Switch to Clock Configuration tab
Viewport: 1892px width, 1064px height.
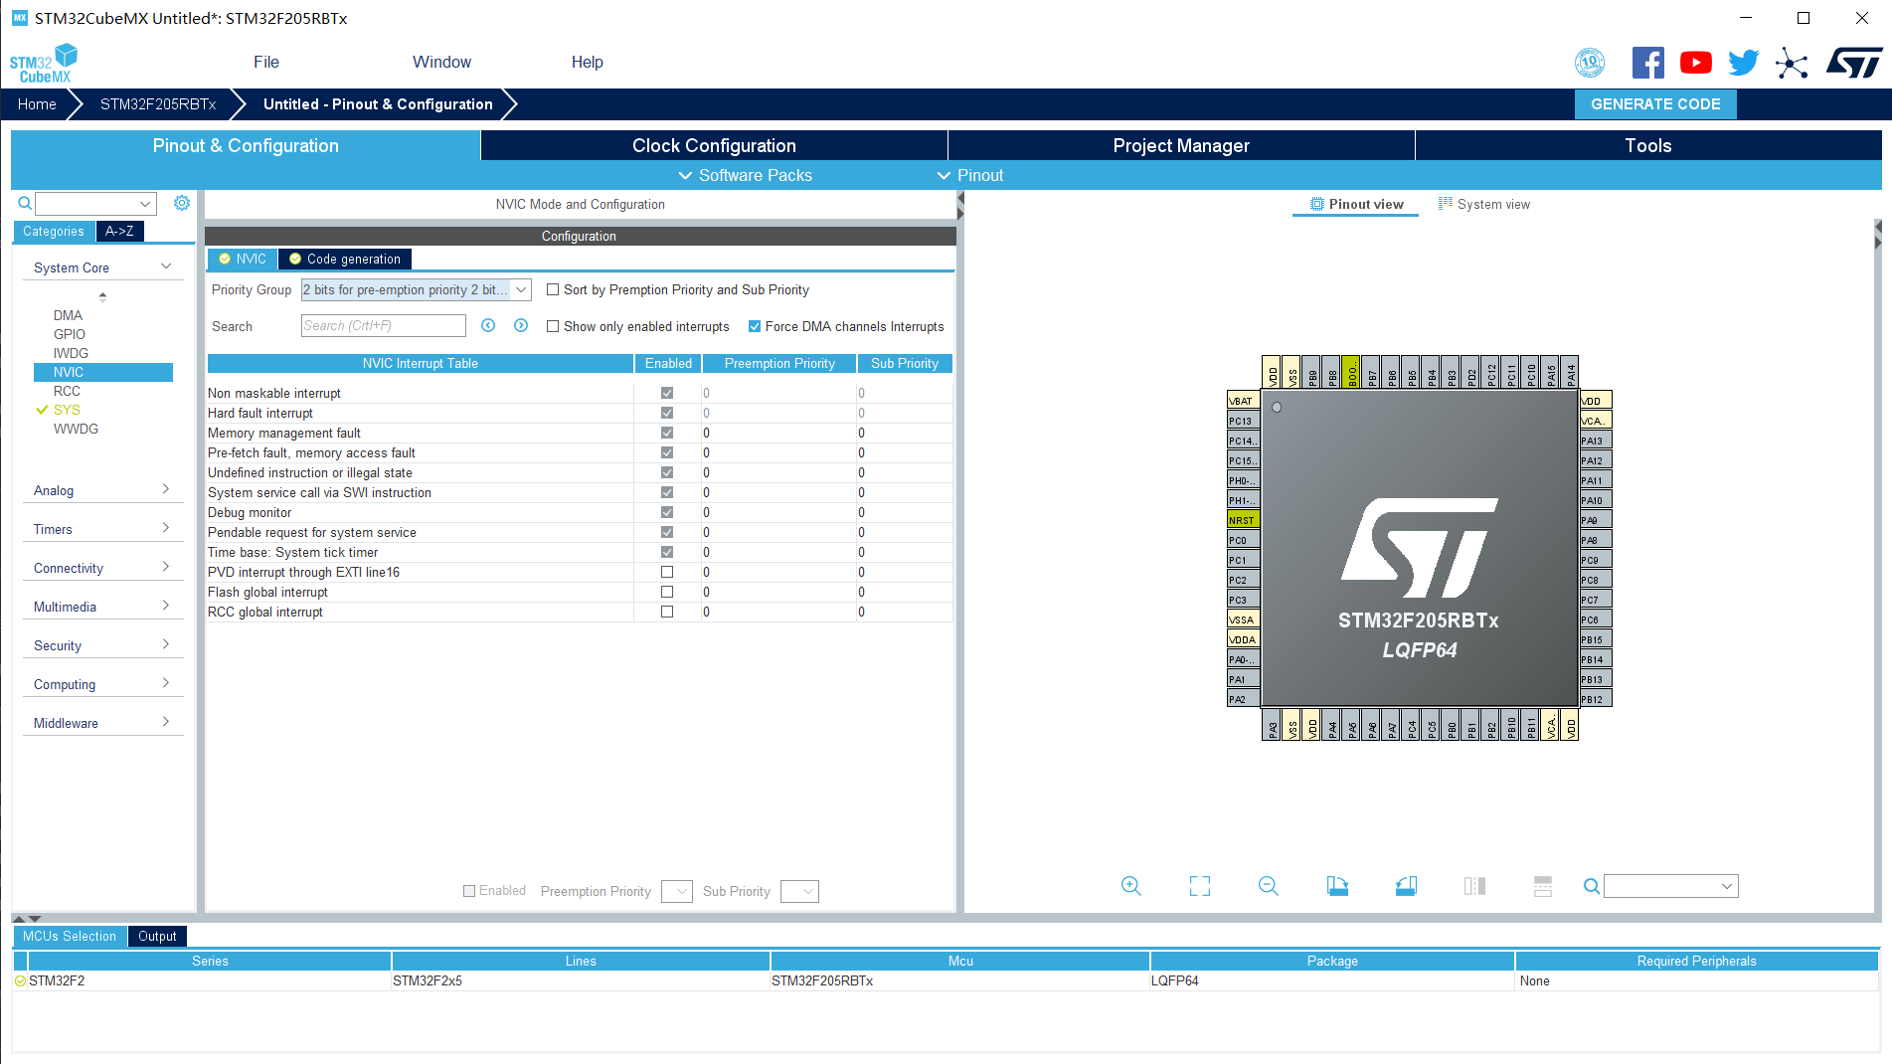(x=714, y=145)
